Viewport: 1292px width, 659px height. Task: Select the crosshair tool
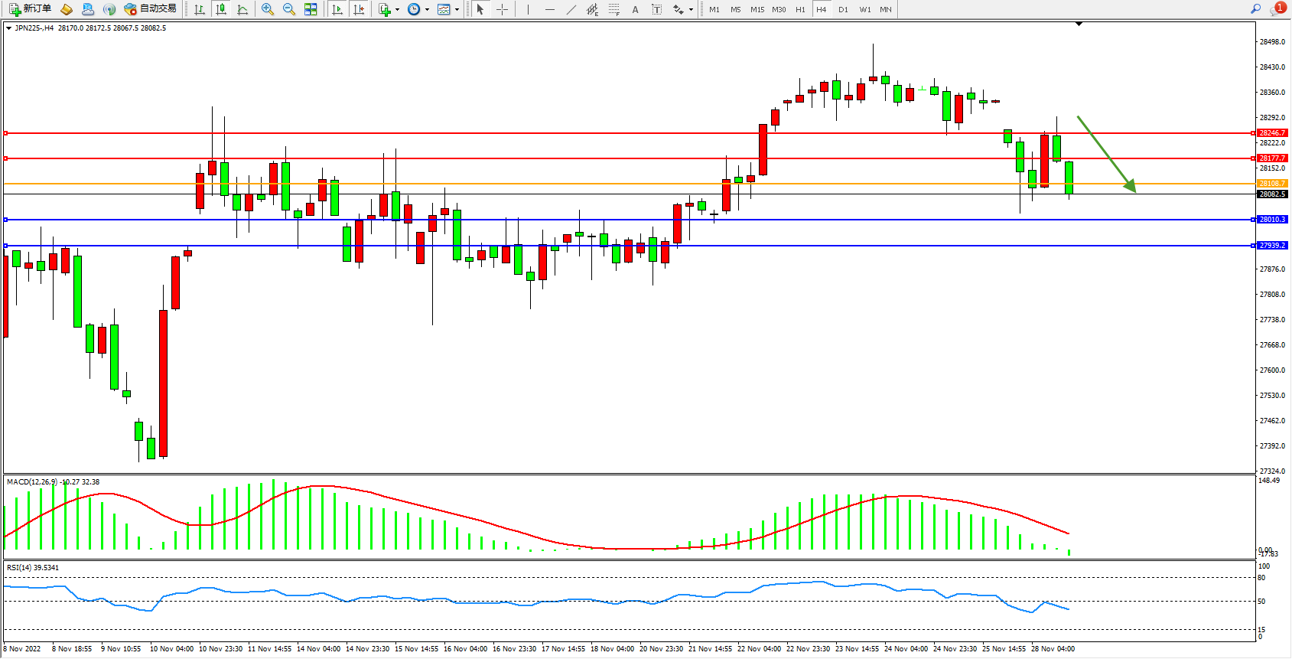(x=502, y=9)
